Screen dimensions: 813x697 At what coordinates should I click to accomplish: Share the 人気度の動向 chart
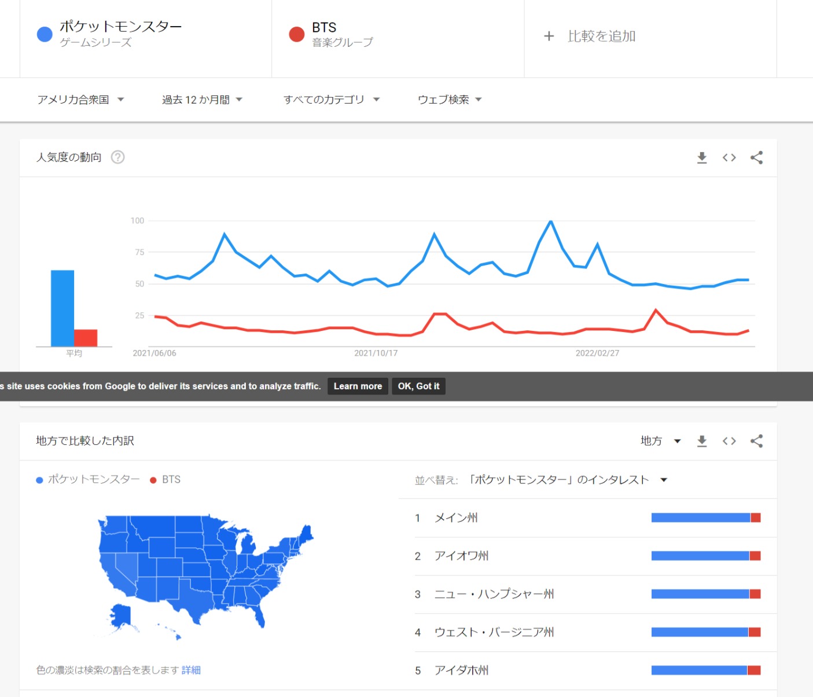(x=756, y=157)
